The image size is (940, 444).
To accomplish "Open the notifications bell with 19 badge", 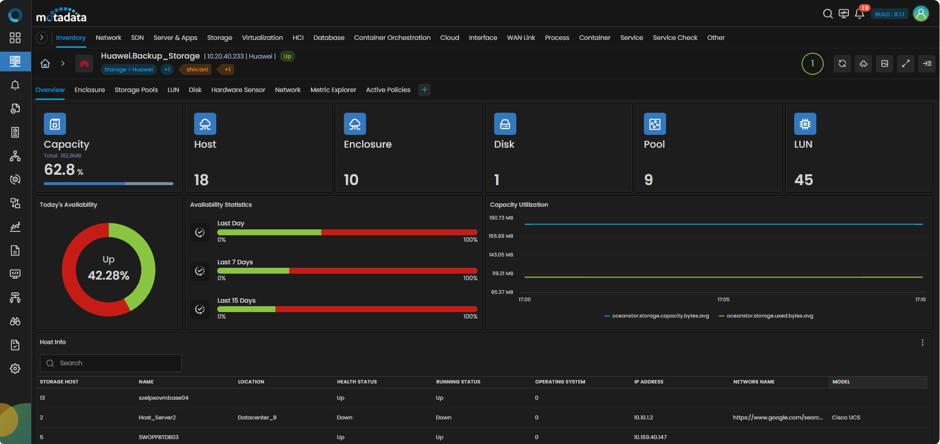I will [x=860, y=14].
